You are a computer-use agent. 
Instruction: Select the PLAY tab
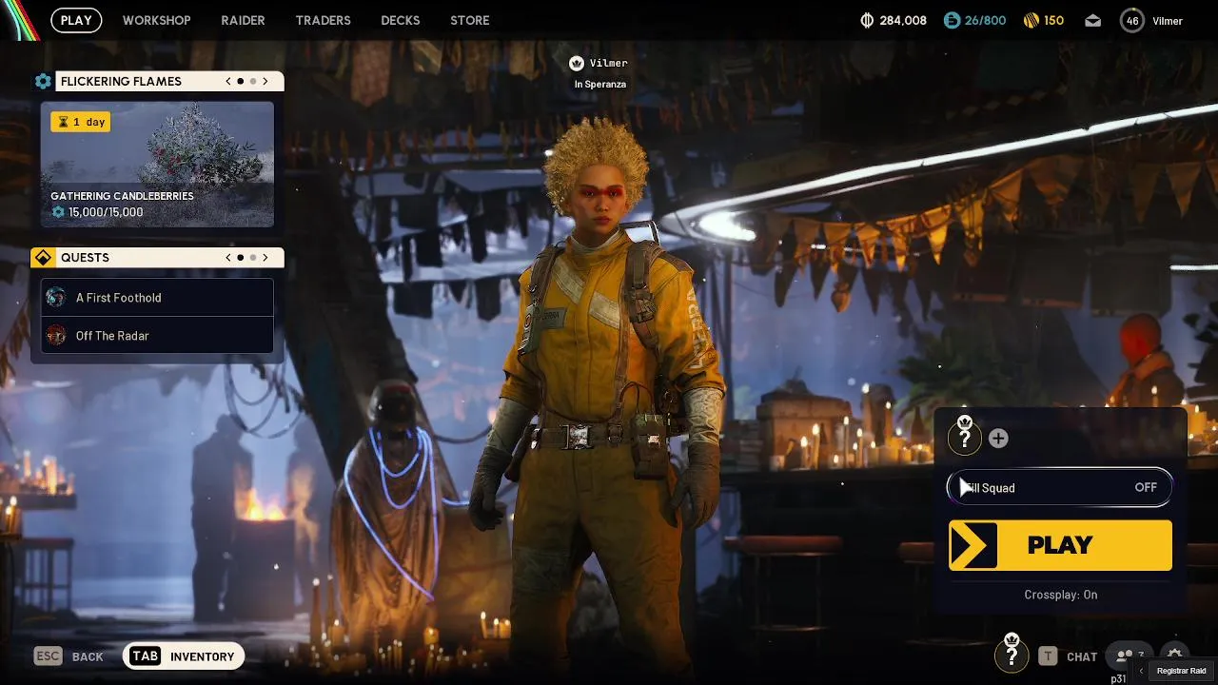(x=76, y=20)
